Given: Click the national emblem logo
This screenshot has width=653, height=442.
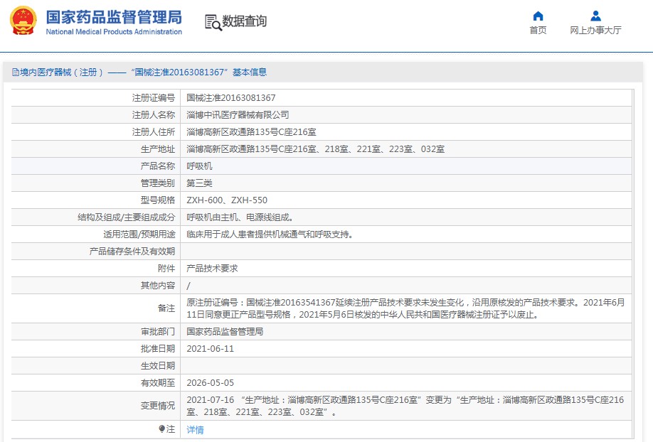Looking at the screenshot, I should [x=23, y=21].
